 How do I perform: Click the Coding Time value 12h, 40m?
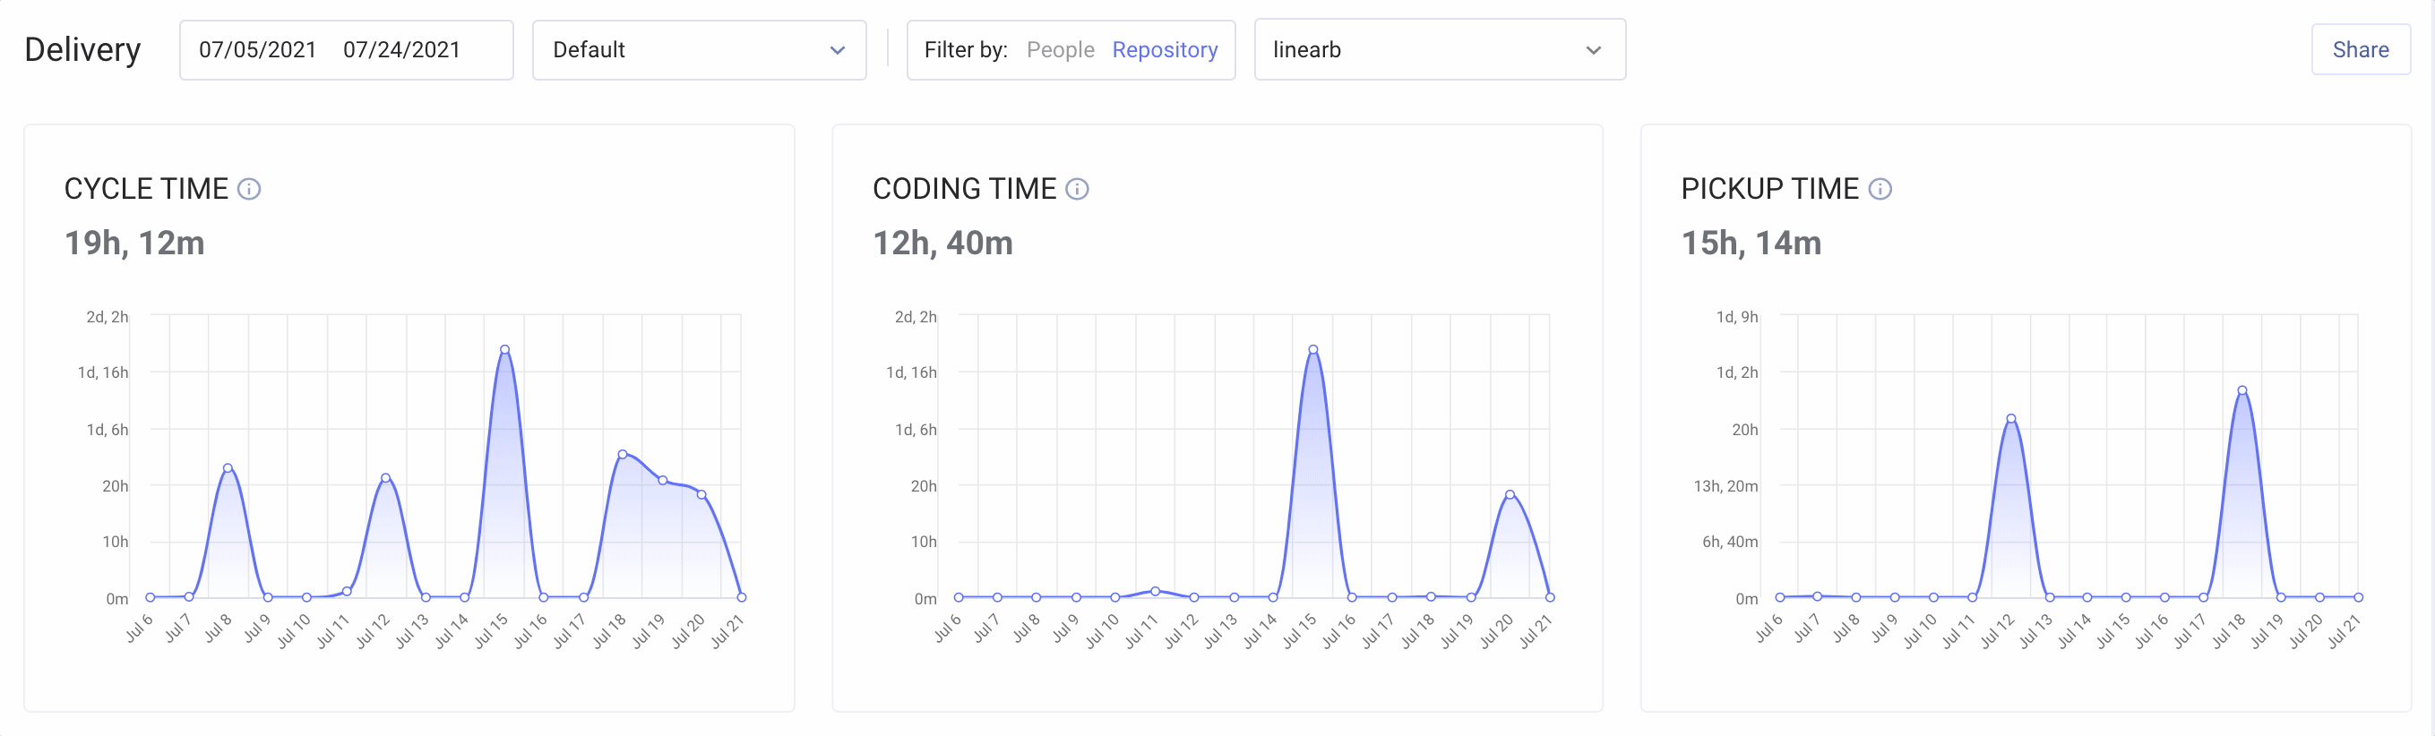tap(942, 243)
